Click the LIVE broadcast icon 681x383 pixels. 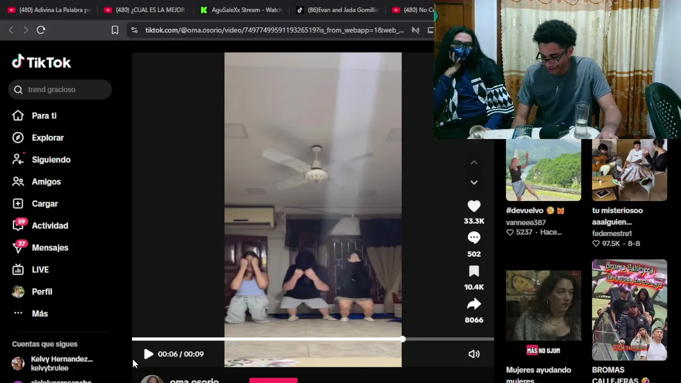pyautogui.click(x=18, y=270)
